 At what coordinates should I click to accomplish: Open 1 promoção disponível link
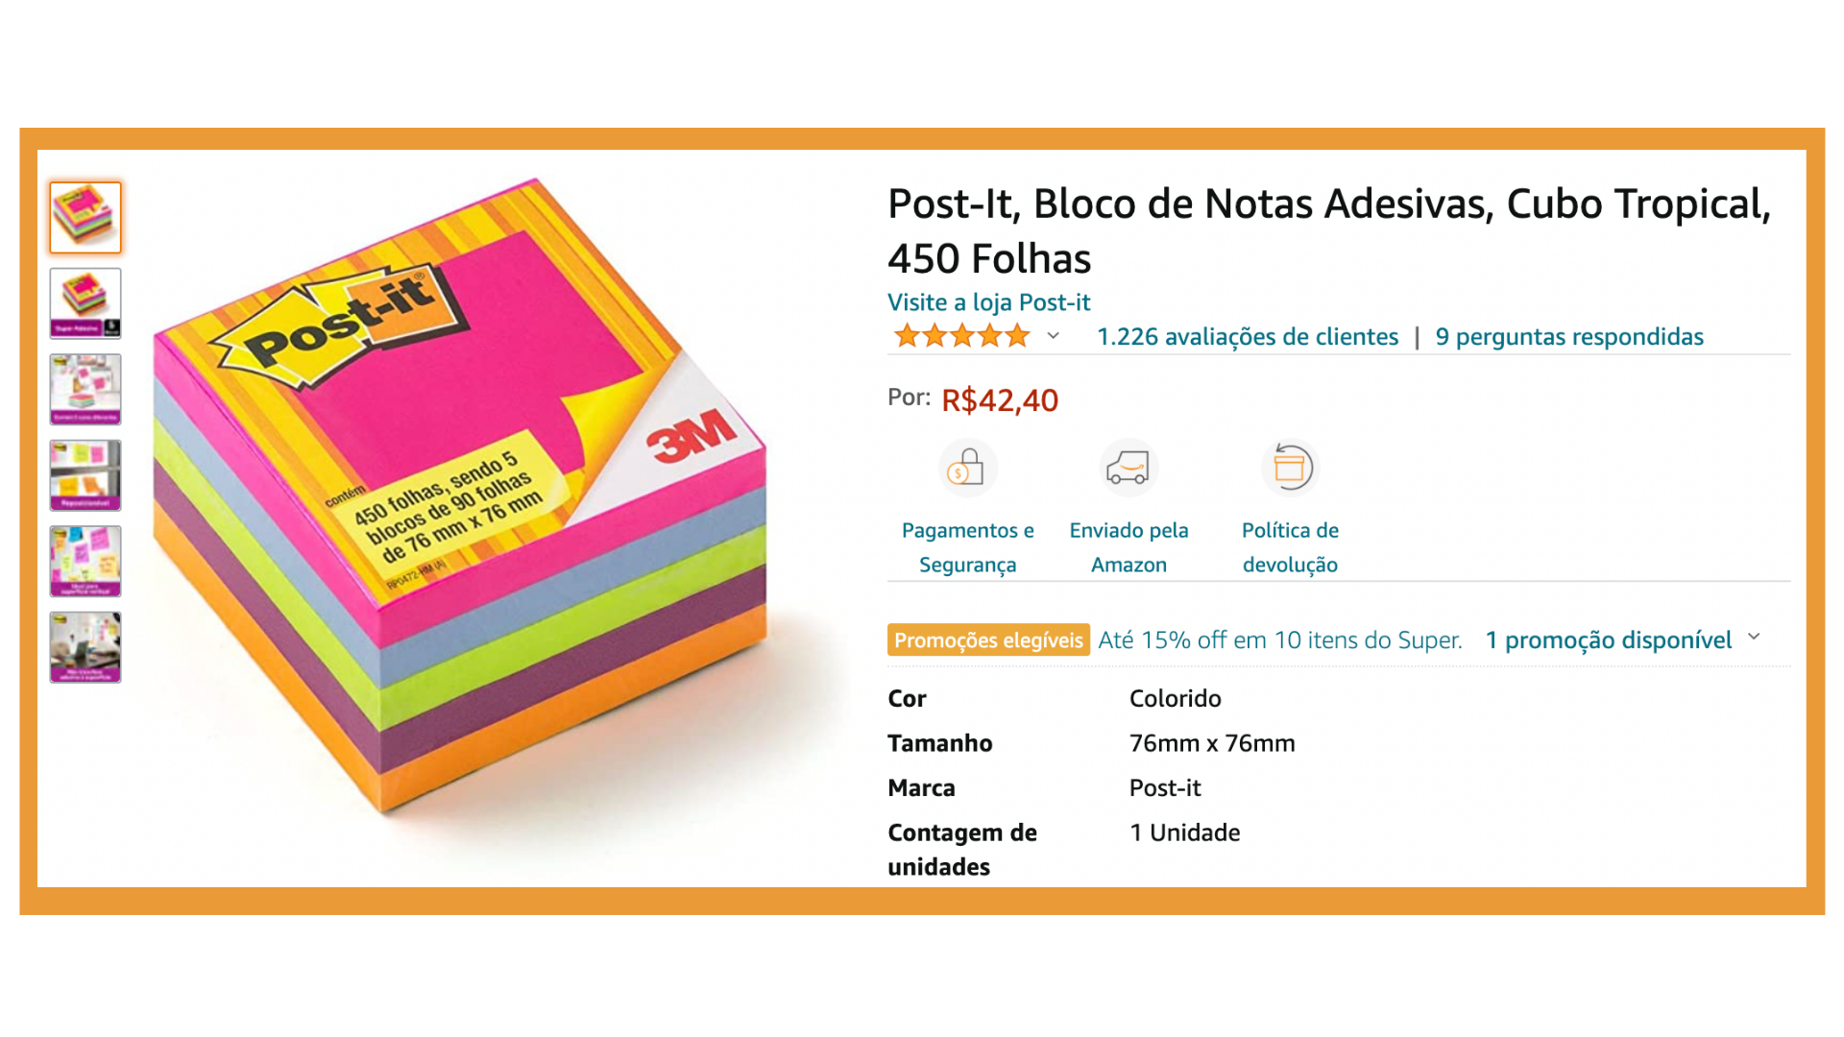click(1609, 640)
